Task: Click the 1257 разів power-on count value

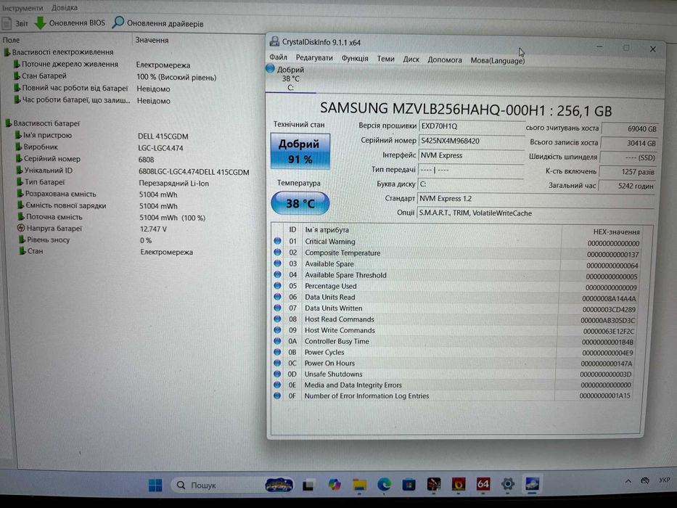Action: pos(628,171)
